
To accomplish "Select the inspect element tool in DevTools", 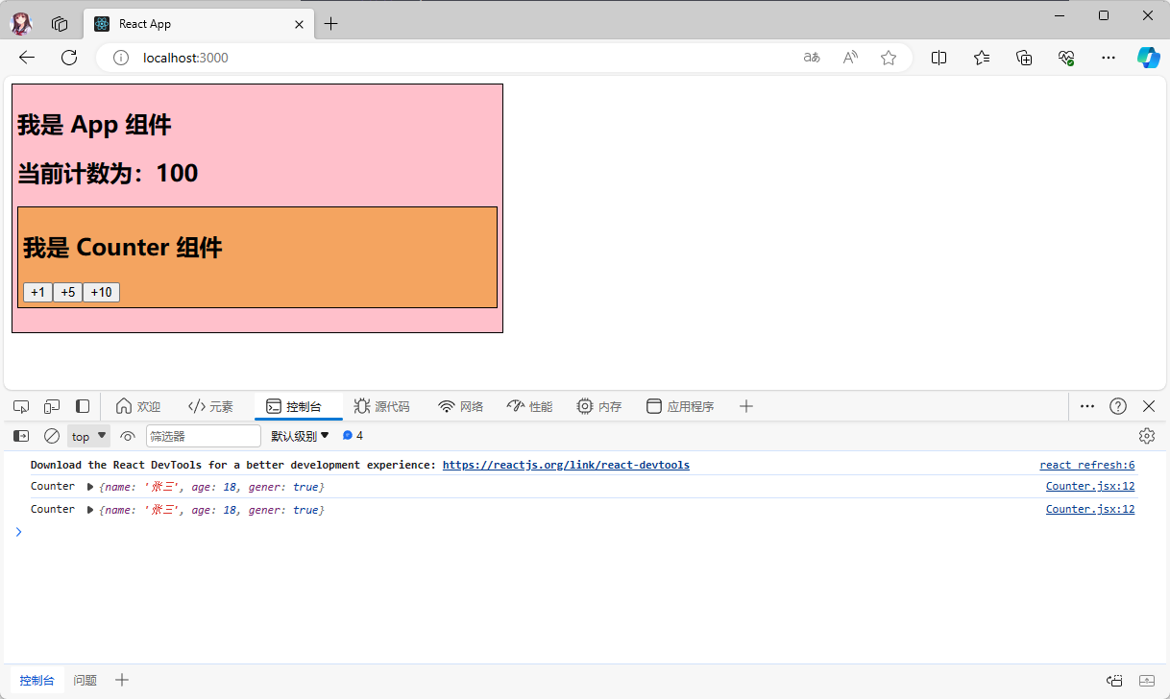I will [x=20, y=406].
